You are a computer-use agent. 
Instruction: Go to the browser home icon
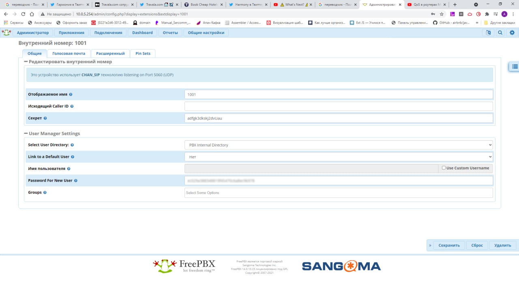click(32, 14)
